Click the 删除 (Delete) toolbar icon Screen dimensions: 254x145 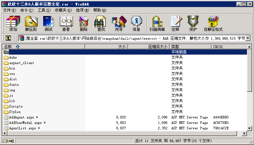83,23
